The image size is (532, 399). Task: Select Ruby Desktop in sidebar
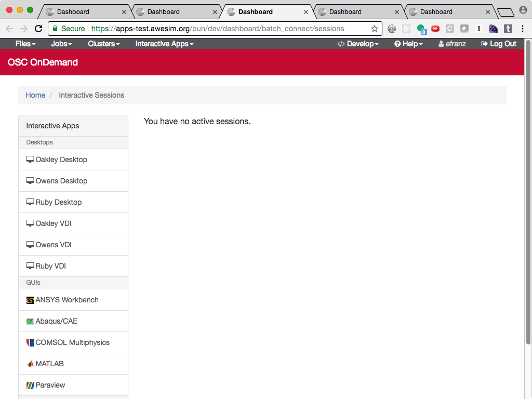[73, 202]
